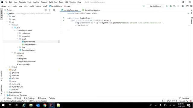Collapse the src folder
This screenshot has height=108, width=193.
(7, 22)
